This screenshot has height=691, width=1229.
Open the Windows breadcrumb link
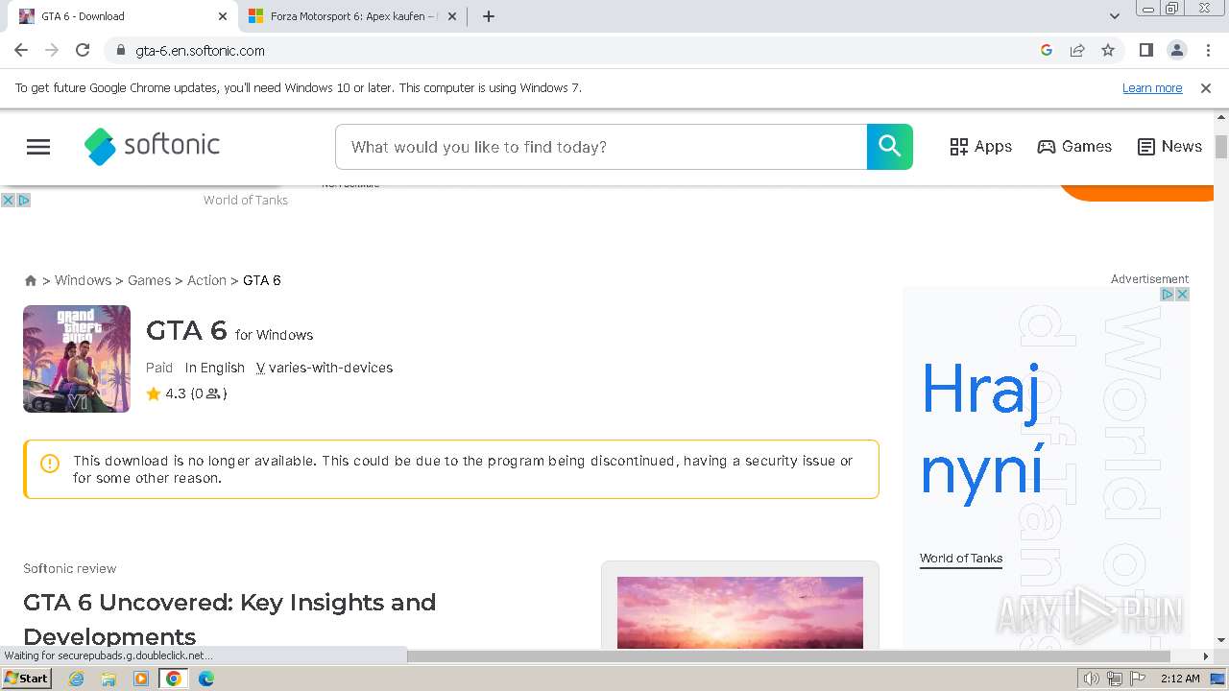[x=83, y=280]
